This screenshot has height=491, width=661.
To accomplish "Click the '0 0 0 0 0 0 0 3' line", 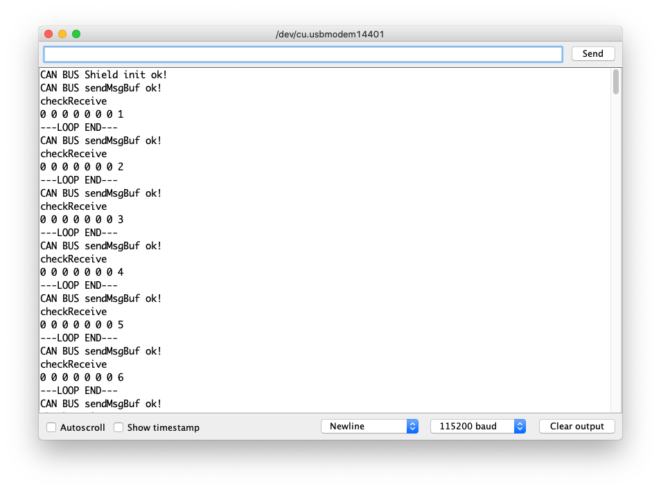I will 82,220.
